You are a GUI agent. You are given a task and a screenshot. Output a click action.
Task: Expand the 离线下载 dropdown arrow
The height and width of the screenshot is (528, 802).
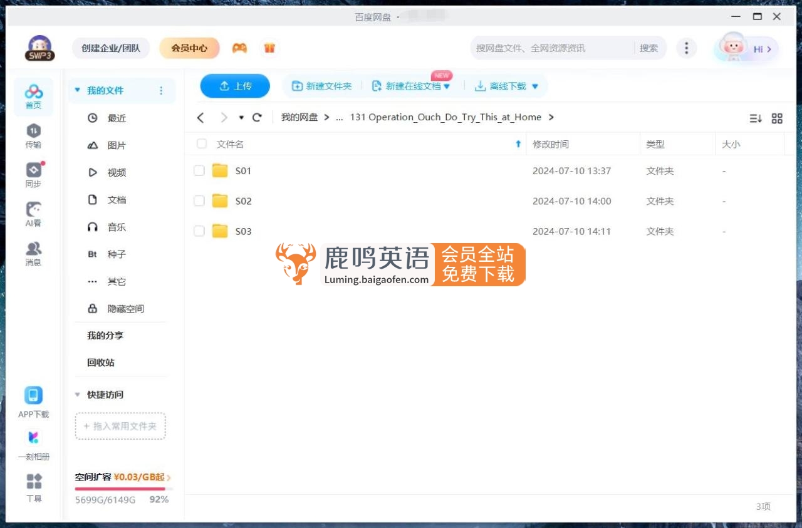tap(534, 86)
